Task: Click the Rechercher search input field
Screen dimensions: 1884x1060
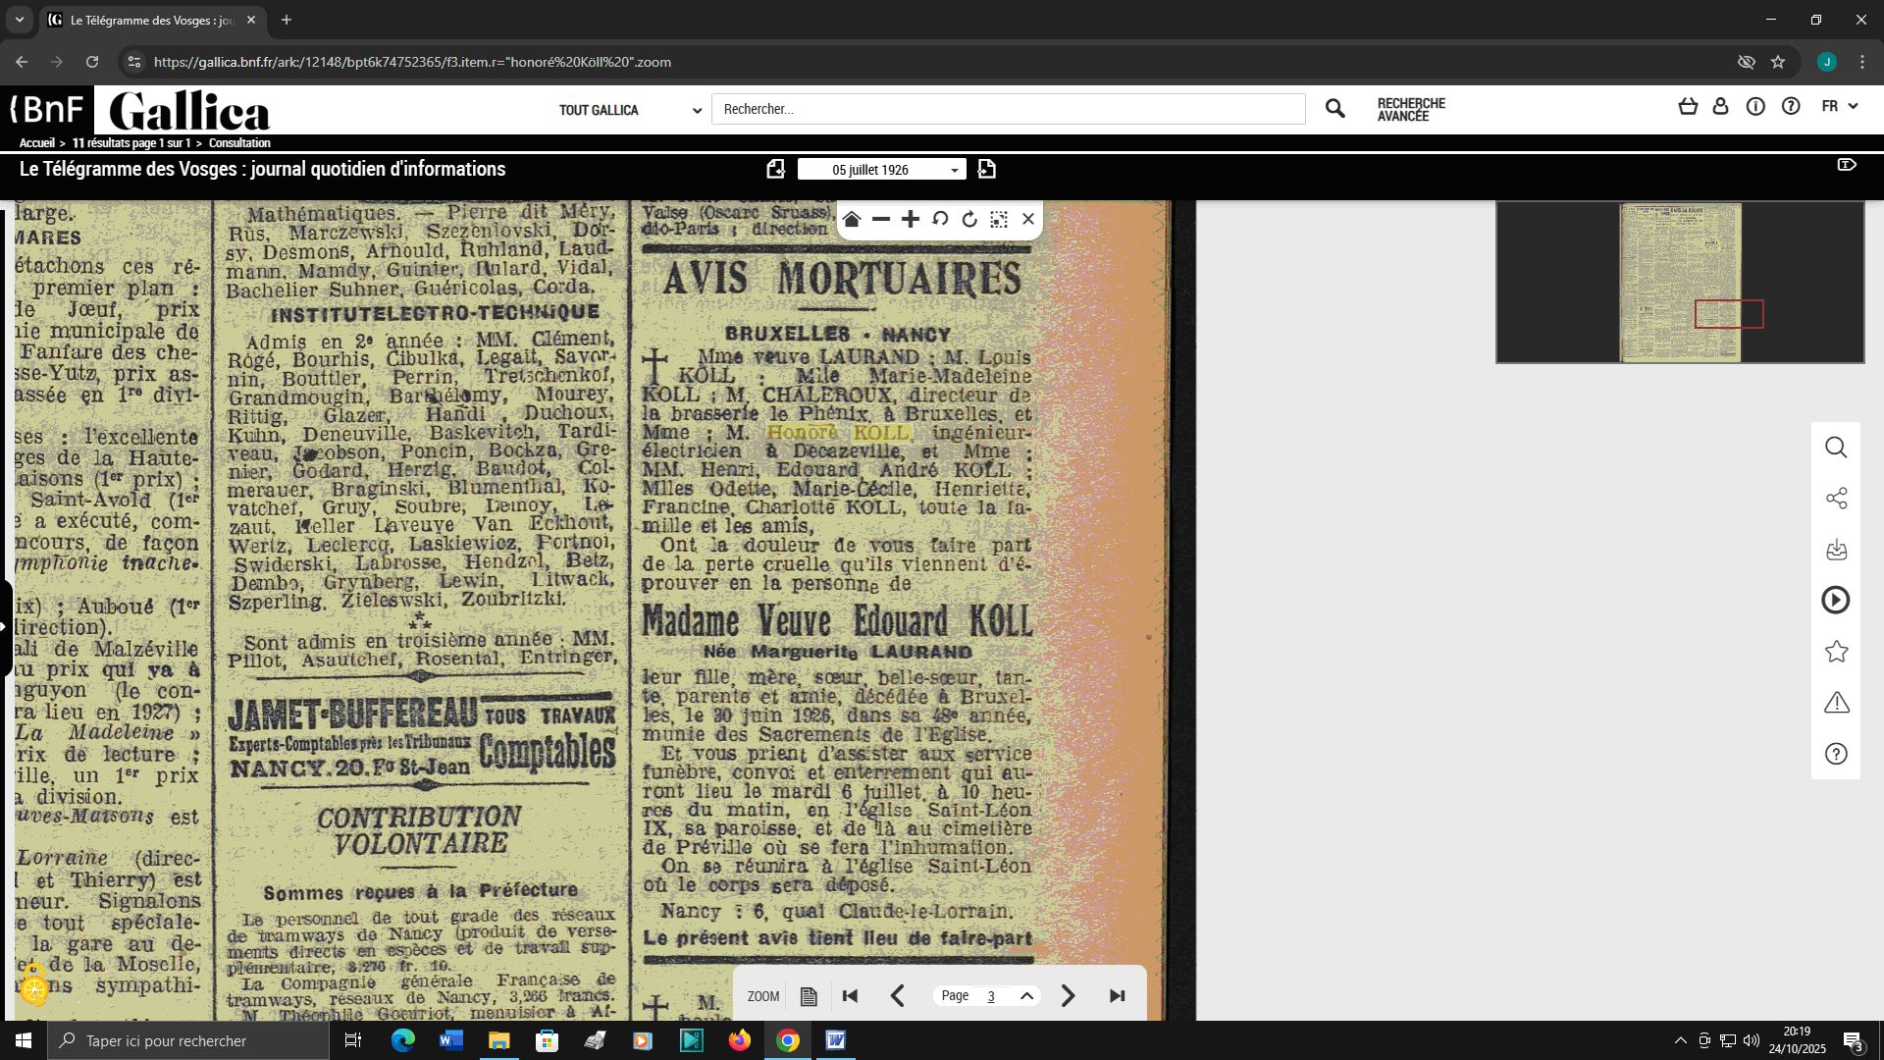Action: 1008,109
